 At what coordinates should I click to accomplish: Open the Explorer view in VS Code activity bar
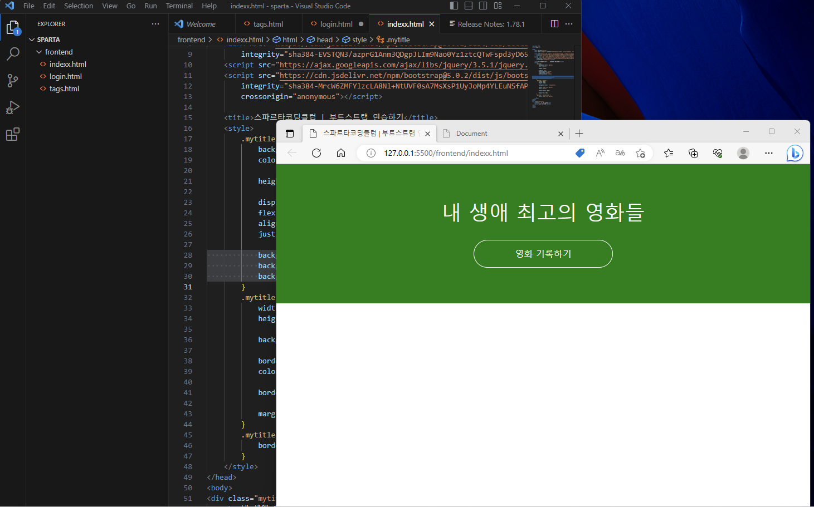pyautogui.click(x=13, y=27)
